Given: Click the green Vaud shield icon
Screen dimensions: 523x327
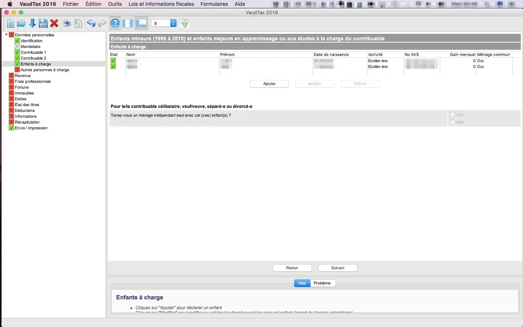Looking at the screenshot, I should coord(185,23).
